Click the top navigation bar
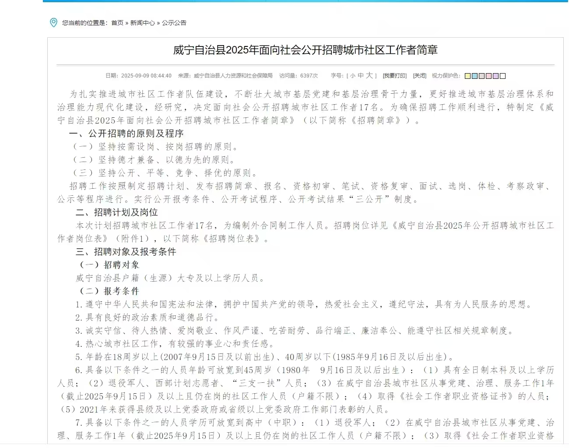569x448 pixels. [284, 2]
